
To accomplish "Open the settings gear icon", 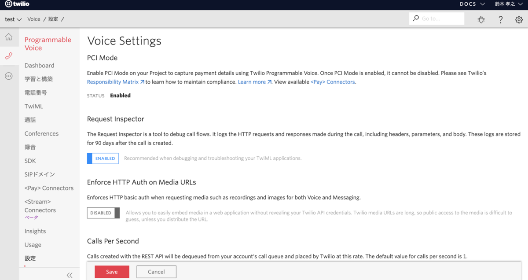I will 519,19.
